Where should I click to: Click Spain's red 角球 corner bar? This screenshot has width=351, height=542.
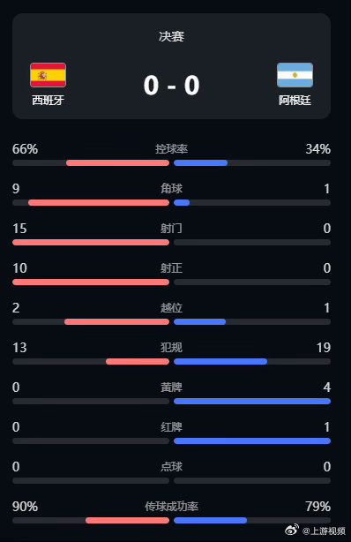tap(99, 202)
